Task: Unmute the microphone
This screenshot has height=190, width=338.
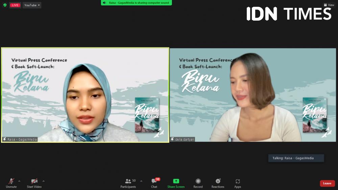Action: click(11, 183)
